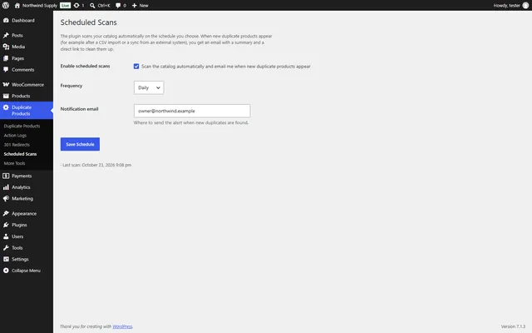Open the Action Logs submenu link
The width and height of the screenshot is (532, 333).
pos(15,135)
